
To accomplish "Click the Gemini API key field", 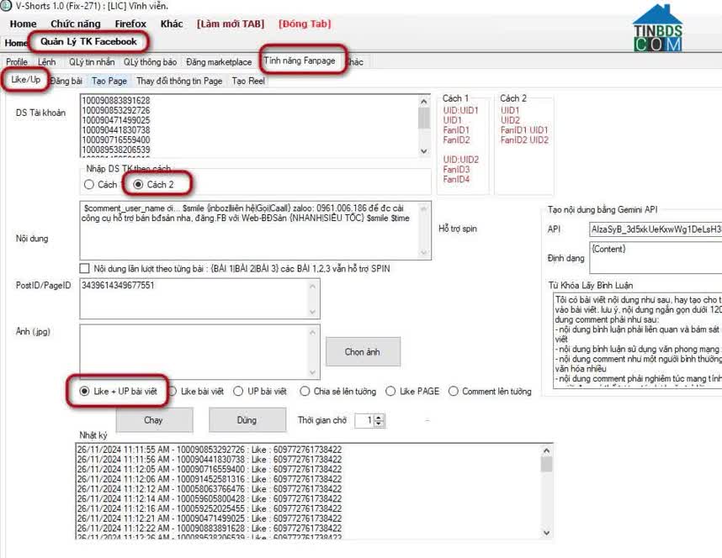I will 656,229.
